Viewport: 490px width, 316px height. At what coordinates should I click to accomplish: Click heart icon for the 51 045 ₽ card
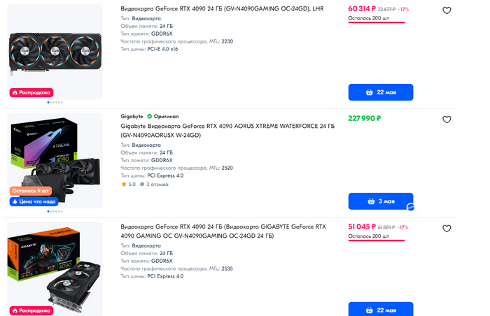(x=447, y=229)
